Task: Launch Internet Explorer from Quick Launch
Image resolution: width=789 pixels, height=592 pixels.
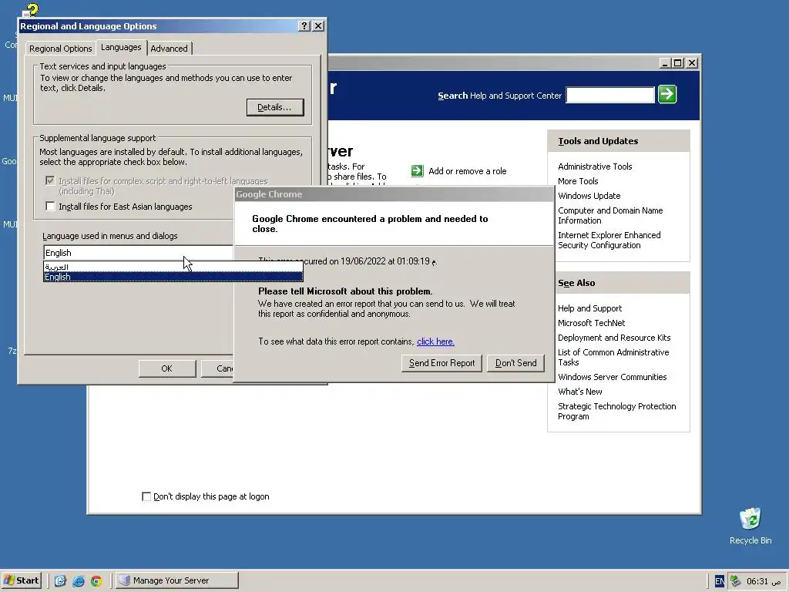Action: click(x=79, y=581)
